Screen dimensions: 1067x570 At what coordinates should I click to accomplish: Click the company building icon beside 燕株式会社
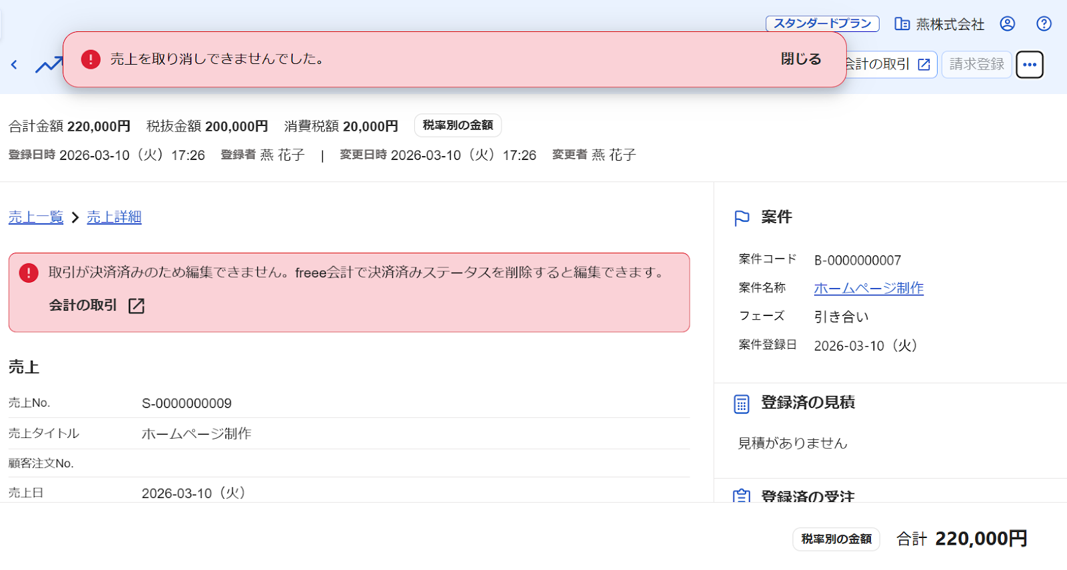(x=902, y=24)
